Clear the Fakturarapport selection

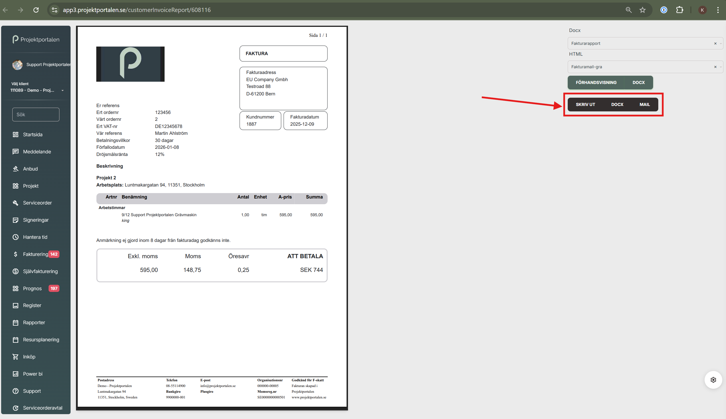click(715, 43)
